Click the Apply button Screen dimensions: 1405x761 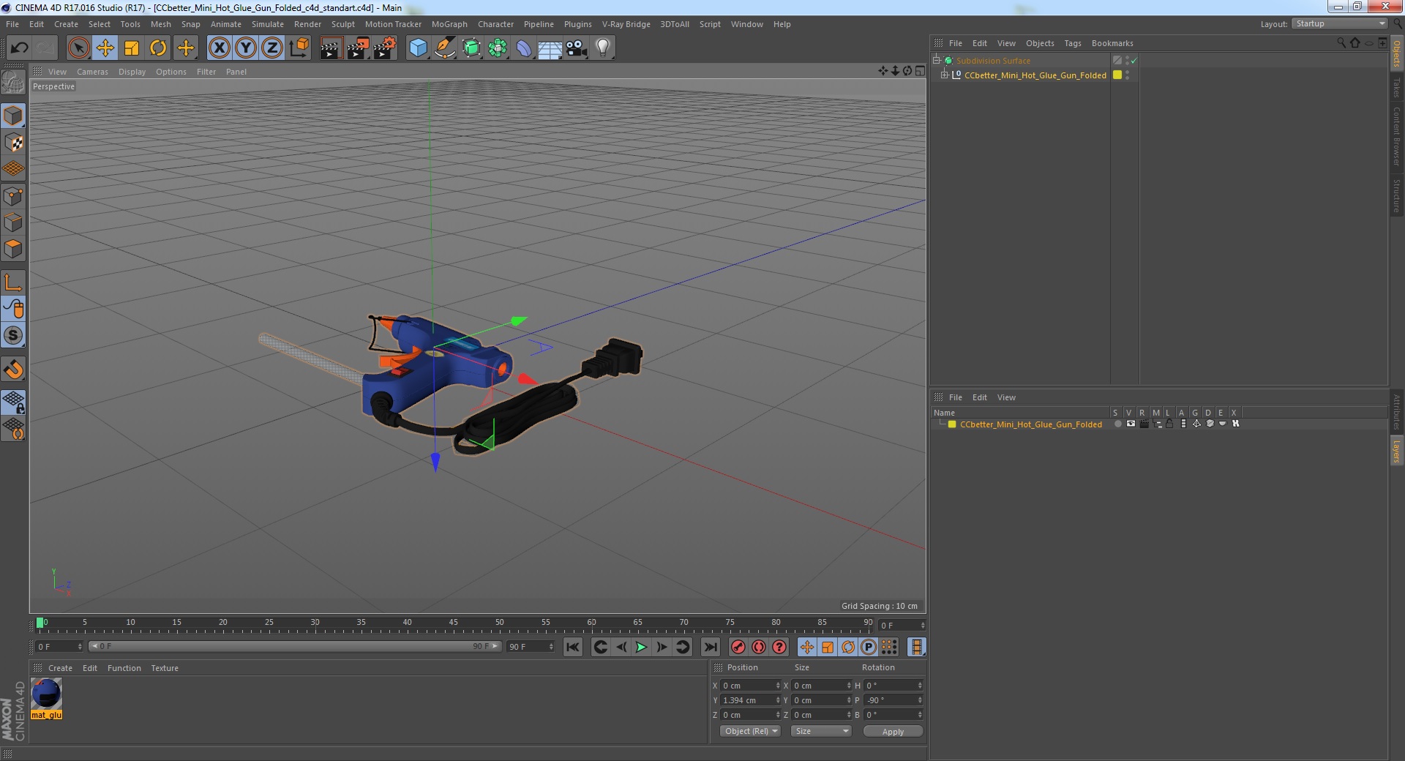(893, 731)
